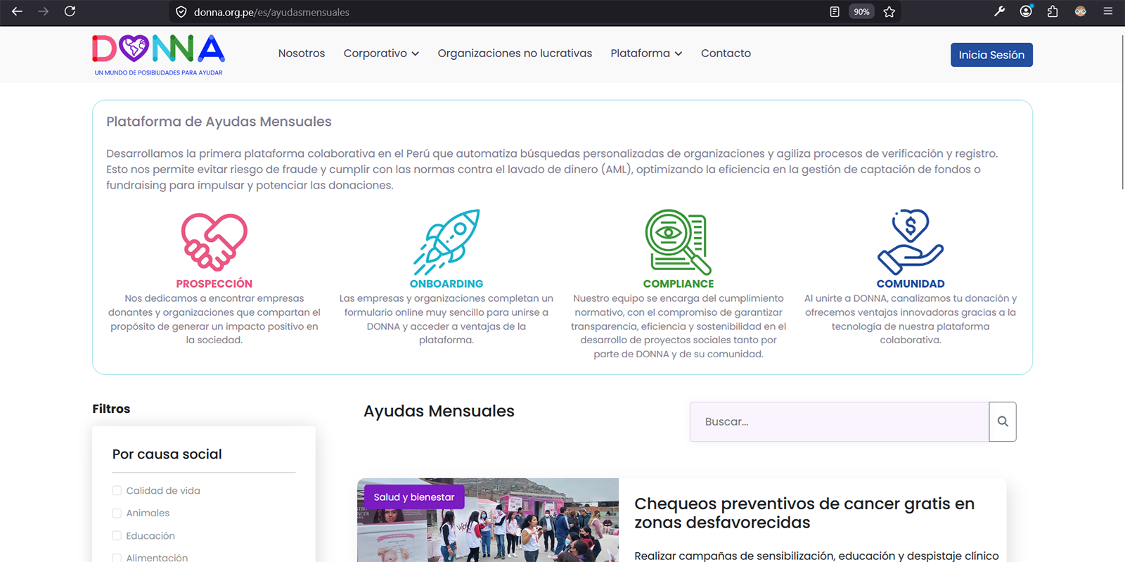Go forward to the next page
The height and width of the screenshot is (562, 1125).
(43, 11)
